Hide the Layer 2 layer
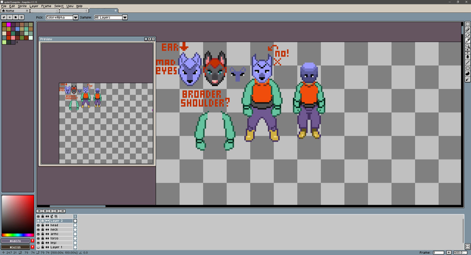This screenshot has height=255, width=471. tap(38, 221)
